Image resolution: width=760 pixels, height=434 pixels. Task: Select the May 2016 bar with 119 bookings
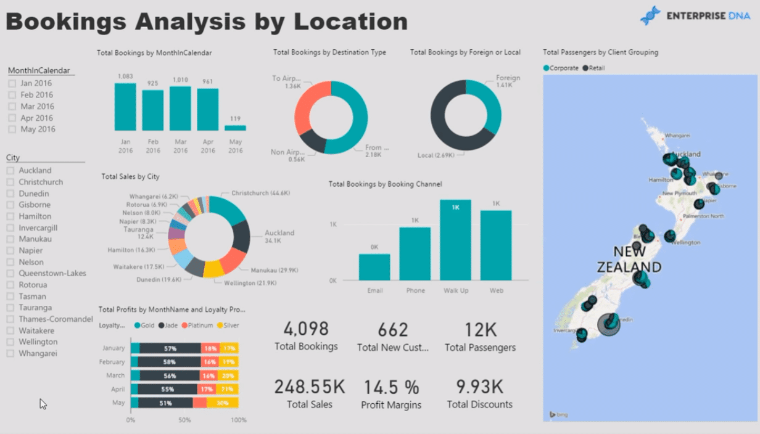[x=235, y=128]
